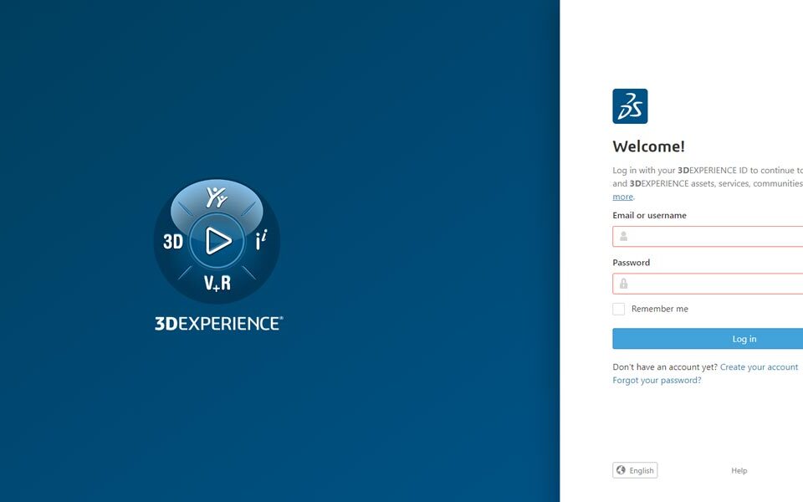Open the English language selector

coord(635,470)
